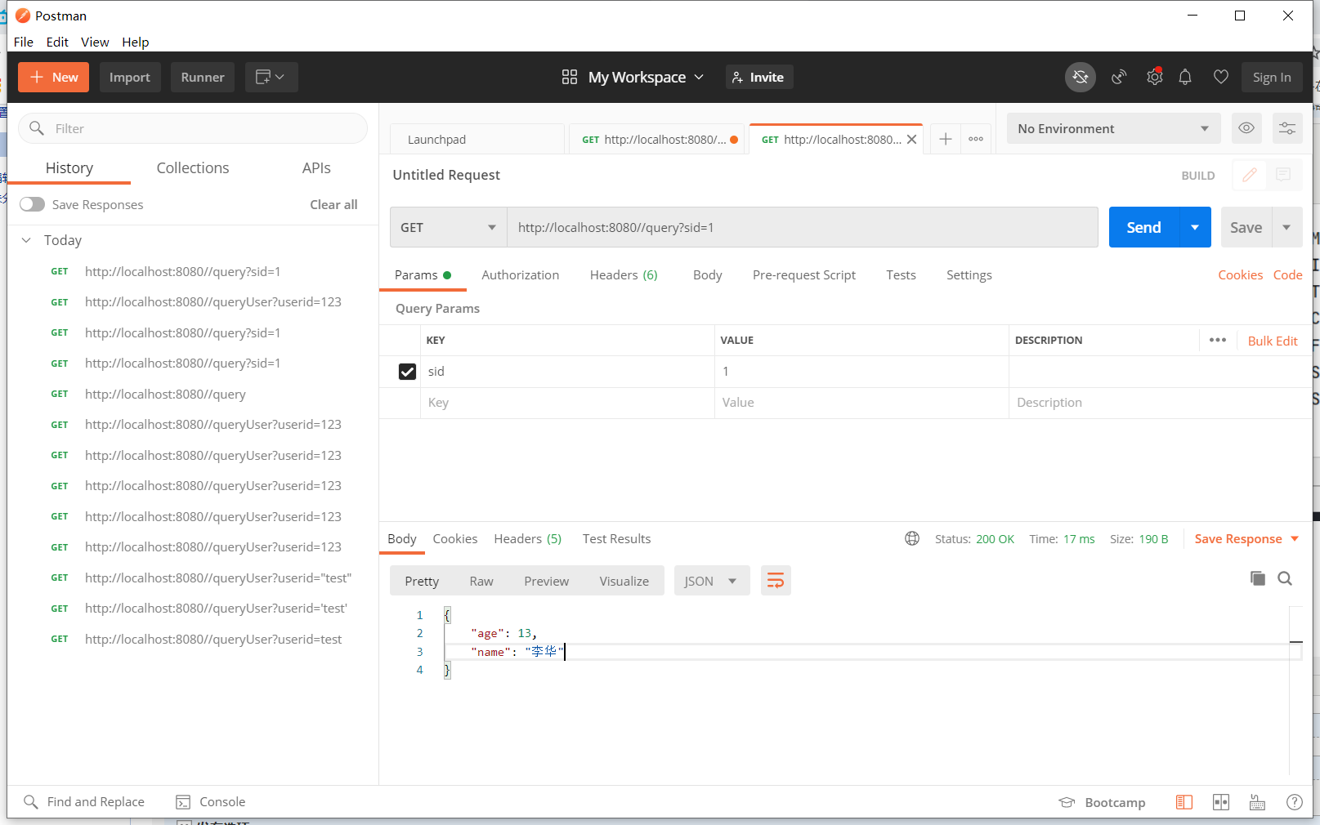Click the edit pencil icon near BUILD
Viewport: 1320px width, 825px height.
click(x=1250, y=175)
